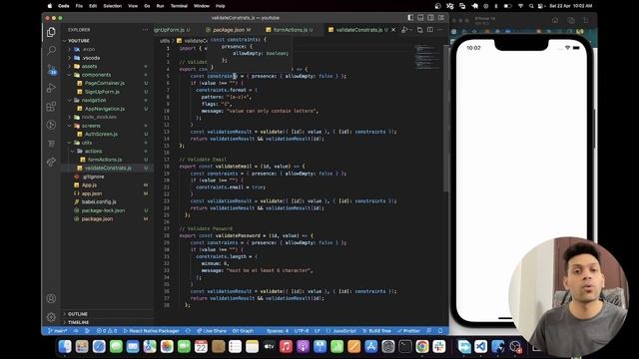Image resolution: width=639 pixels, height=359 pixels.
Task: Open Google Chrome from the Dock
Action: pos(422,346)
